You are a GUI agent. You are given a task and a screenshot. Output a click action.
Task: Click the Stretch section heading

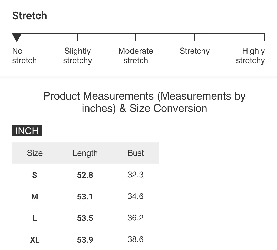point(29,16)
